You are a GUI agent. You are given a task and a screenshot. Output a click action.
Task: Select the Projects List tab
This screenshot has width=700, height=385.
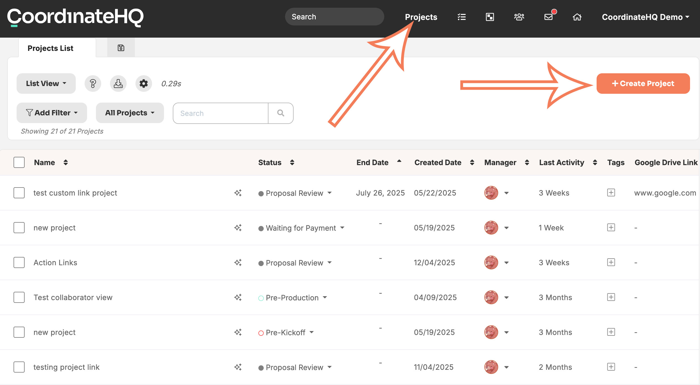(57, 48)
